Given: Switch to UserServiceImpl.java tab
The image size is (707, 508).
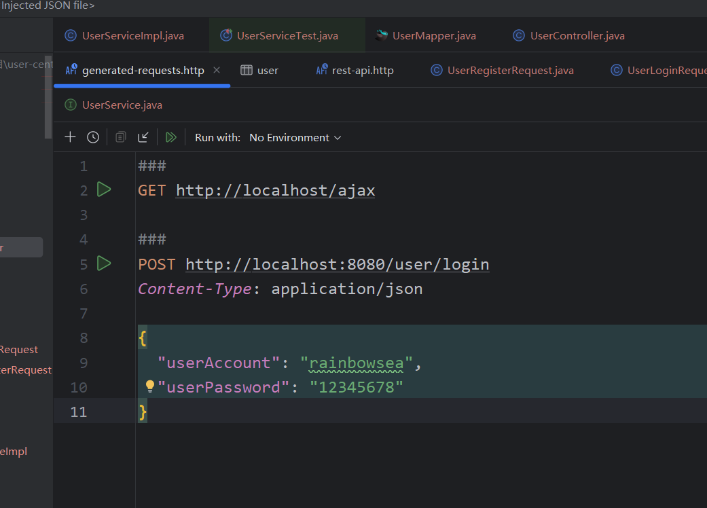Looking at the screenshot, I should point(132,35).
